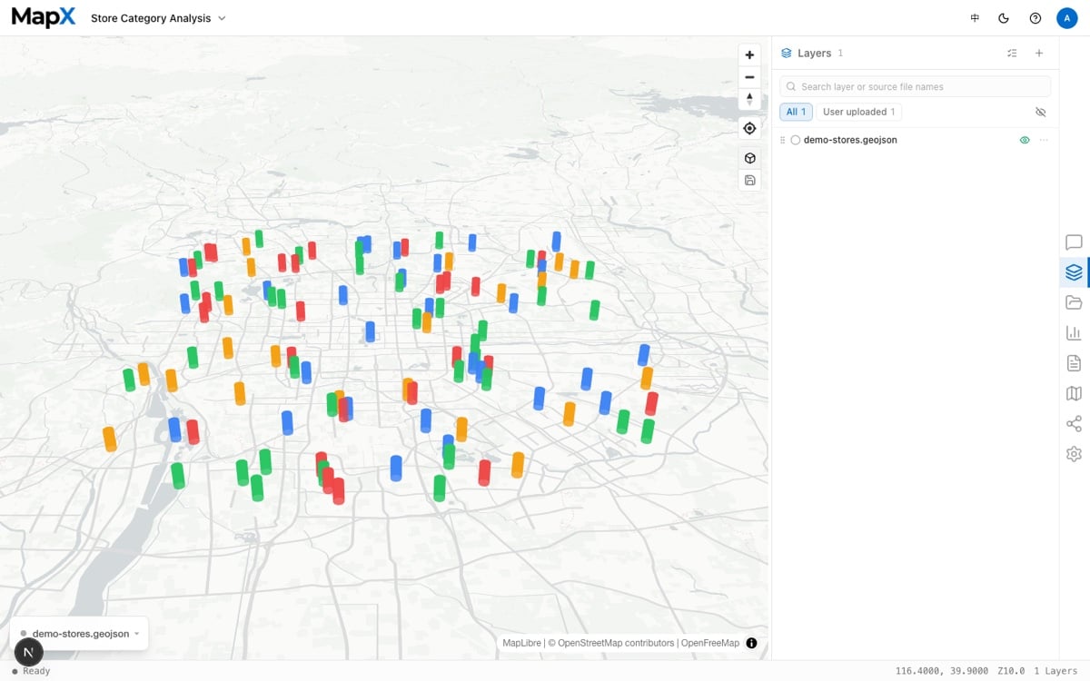Click the demo-stores.geojson layer name
Image resolution: width=1090 pixels, height=681 pixels.
(850, 140)
